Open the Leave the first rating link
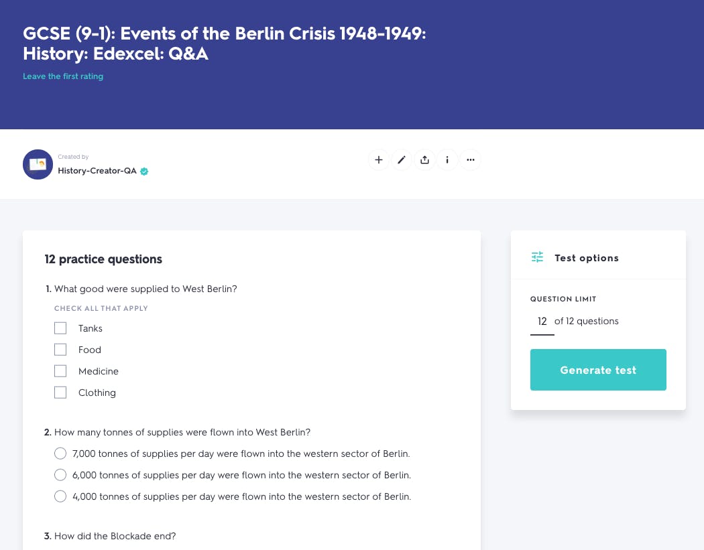Screen dimensions: 704x550 (x=62, y=76)
